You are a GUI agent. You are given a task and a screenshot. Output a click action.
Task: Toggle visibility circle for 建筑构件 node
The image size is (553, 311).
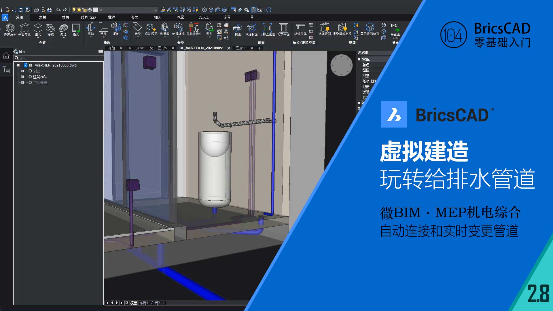tap(30, 77)
